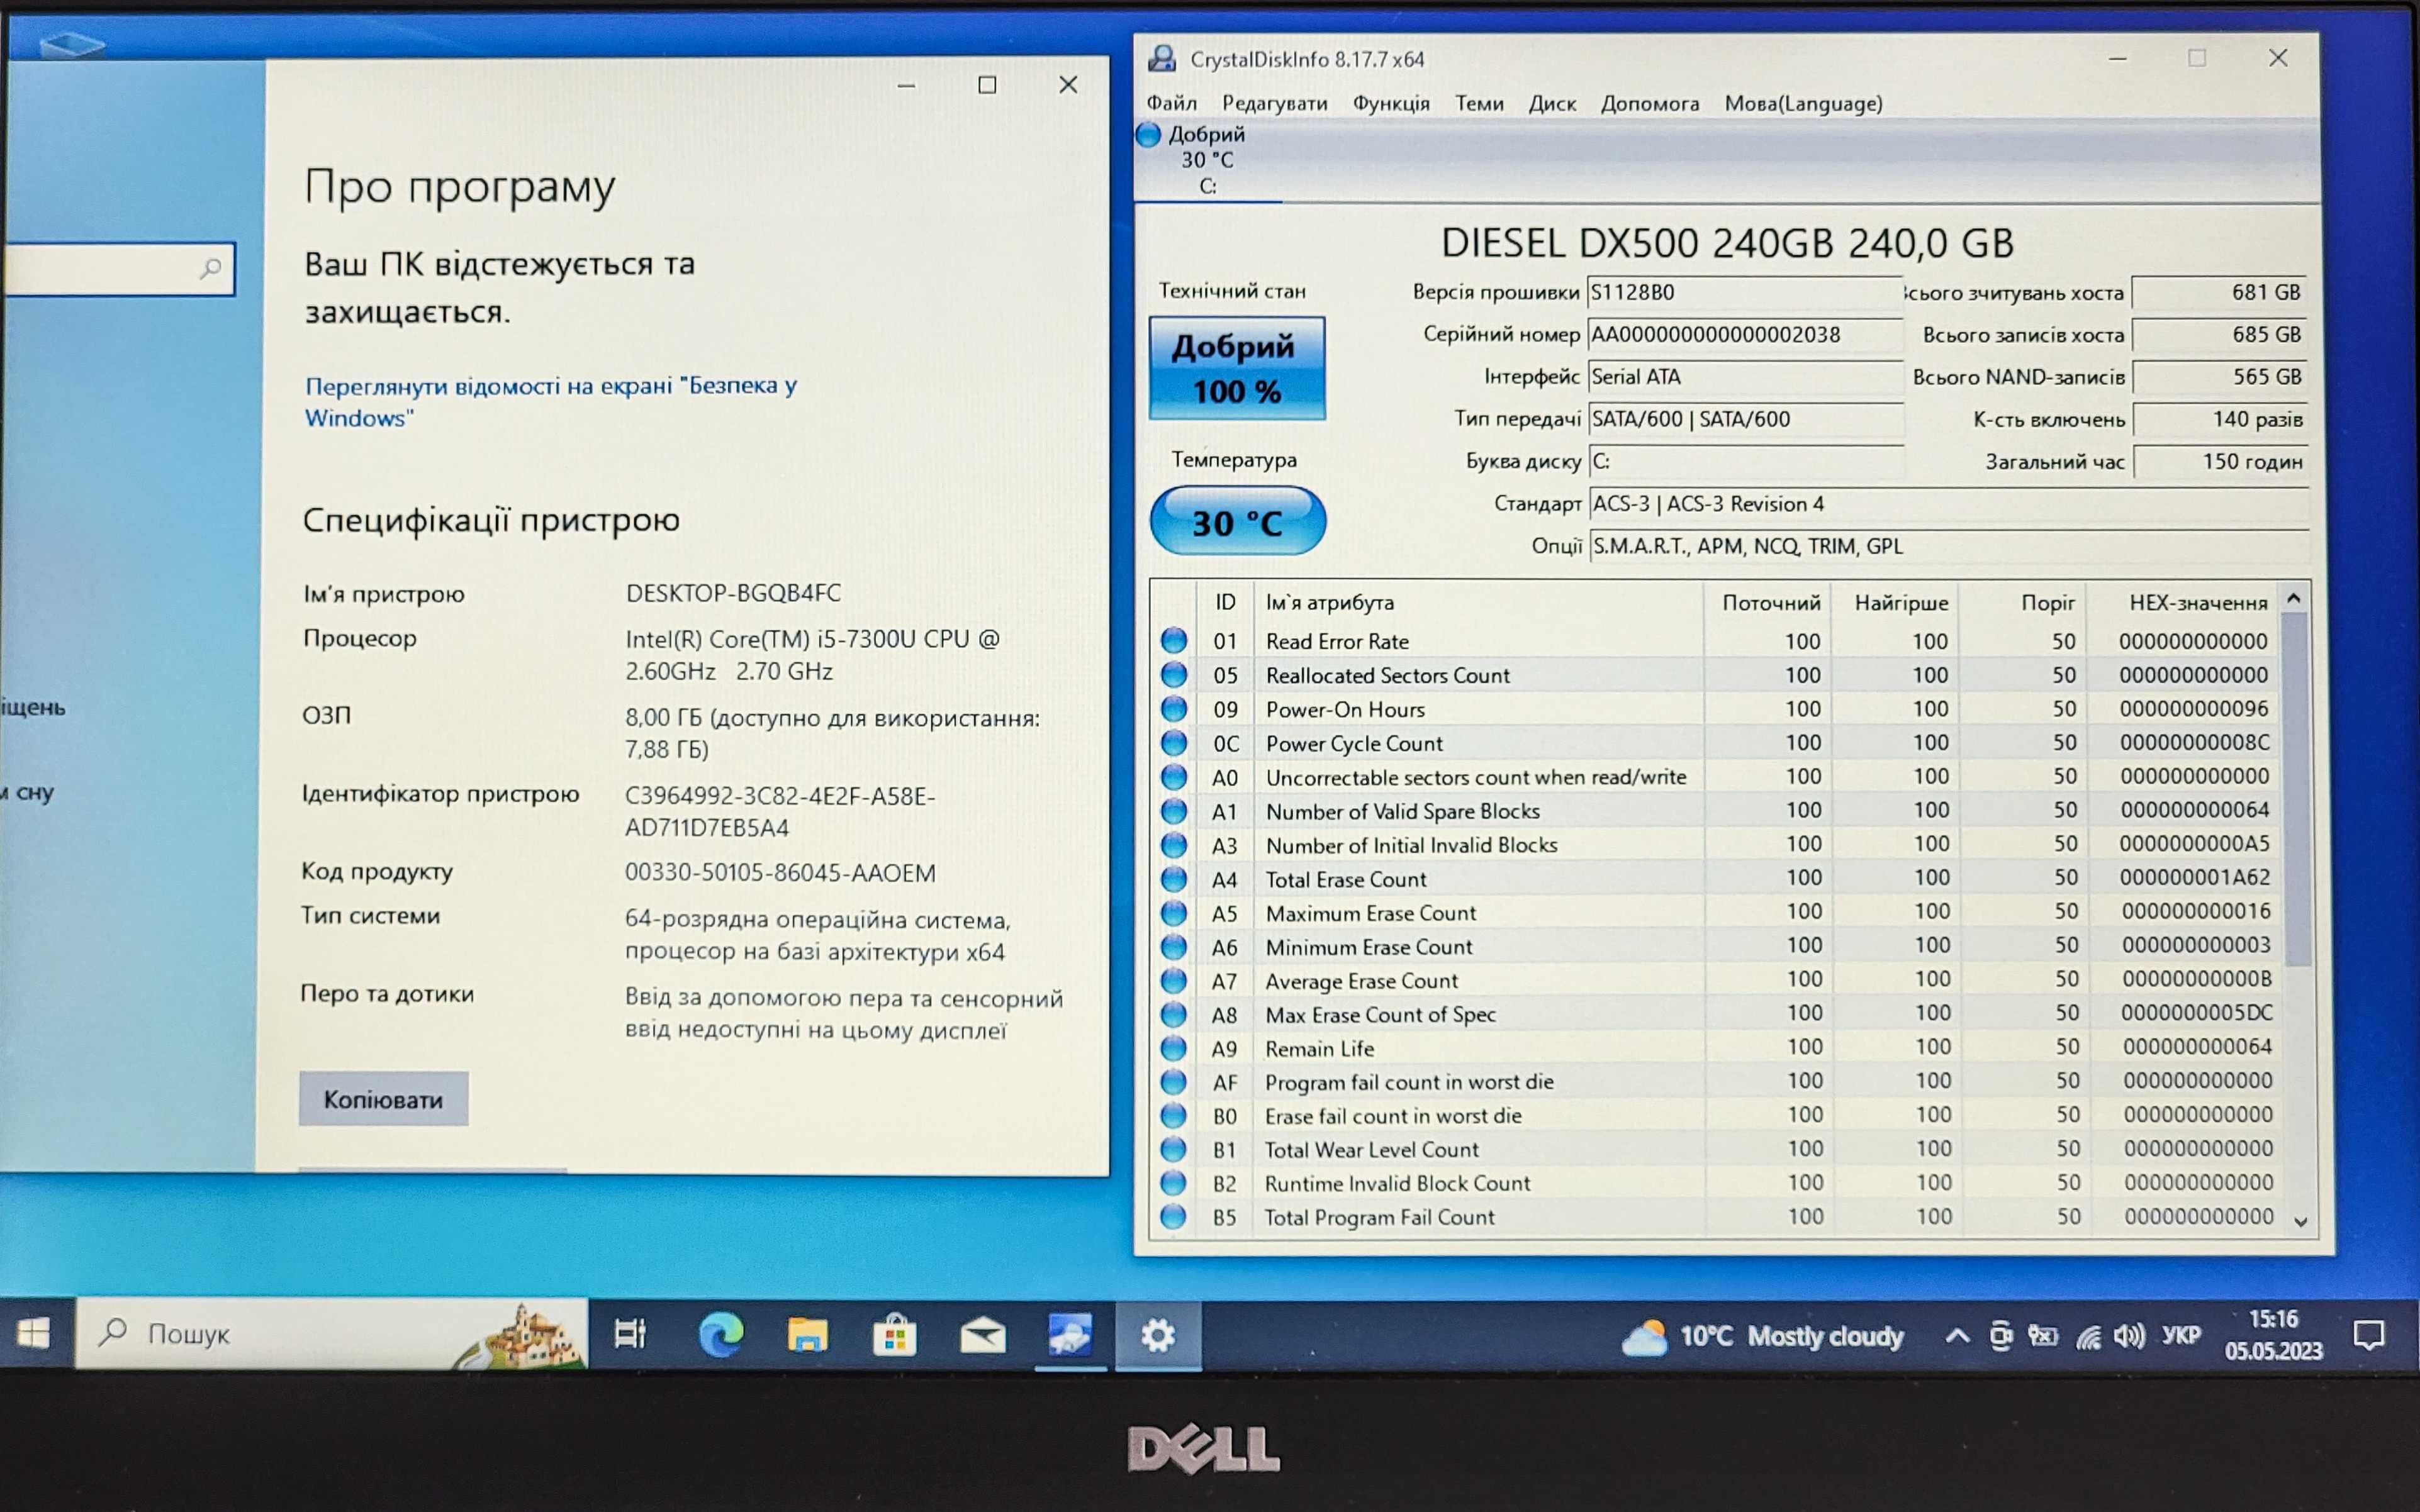Screen dimensions: 2420x1512
Task: Open the Диск menu
Action: 1552,103
